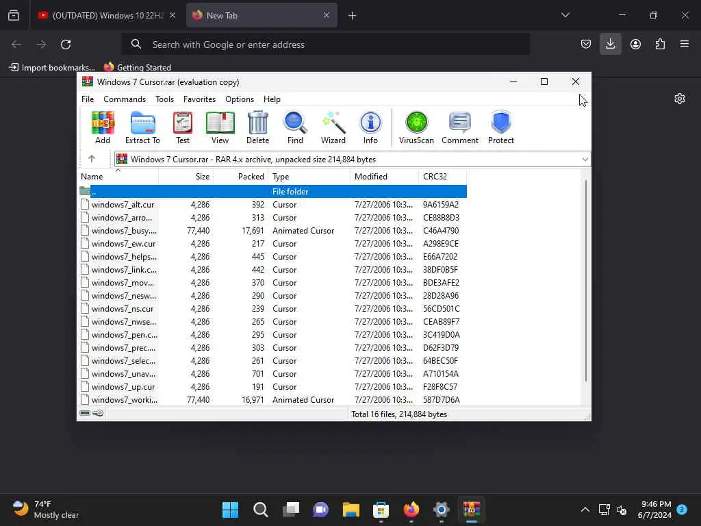Open the Options menu
Viewport: 701px width, 526px height.
tap(240, 99)
